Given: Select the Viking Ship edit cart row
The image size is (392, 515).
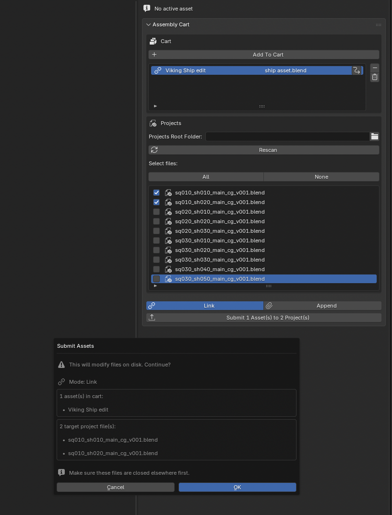Looking at the screenshot, I should coord(257,70).
